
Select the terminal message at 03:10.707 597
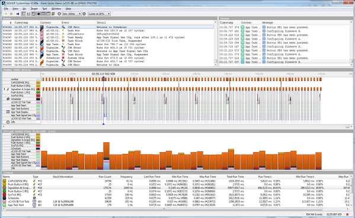pos(284,62)
